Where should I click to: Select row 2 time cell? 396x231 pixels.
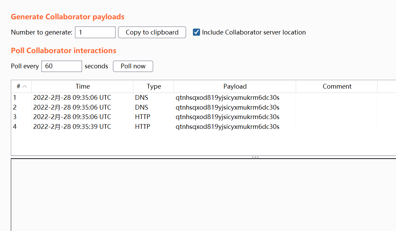pos(82,107)
